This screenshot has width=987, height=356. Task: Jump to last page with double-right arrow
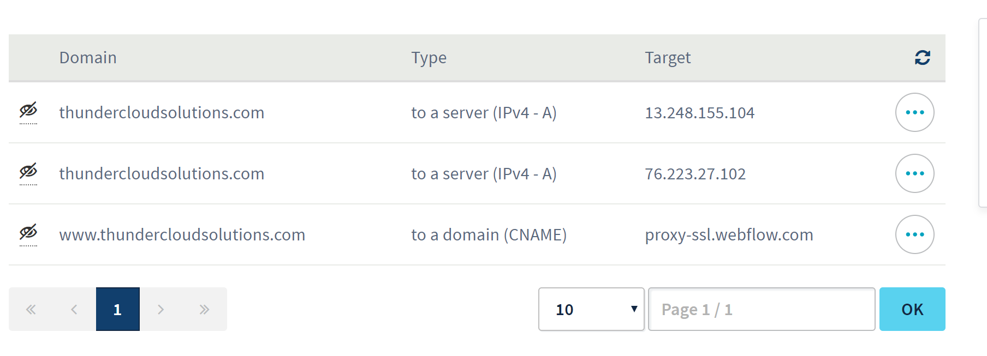pos(205,310)
